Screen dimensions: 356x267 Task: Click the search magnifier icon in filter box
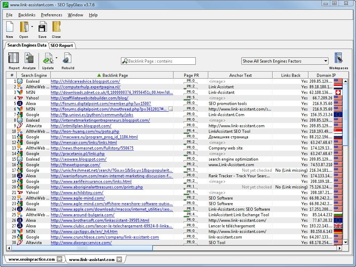pos(125,61)
